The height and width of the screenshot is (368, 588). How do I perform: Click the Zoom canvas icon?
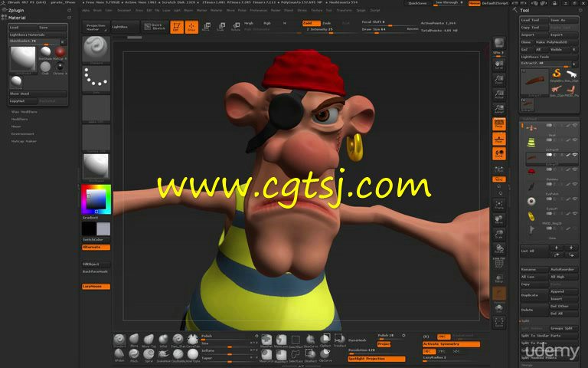pyautogui.click(x=498, y=79)
